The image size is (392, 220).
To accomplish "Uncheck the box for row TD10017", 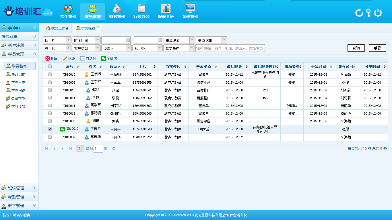I will pyautogui.click(x=50, y=129).
